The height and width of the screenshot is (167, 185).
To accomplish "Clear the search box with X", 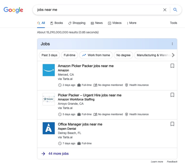I will 165,10.
